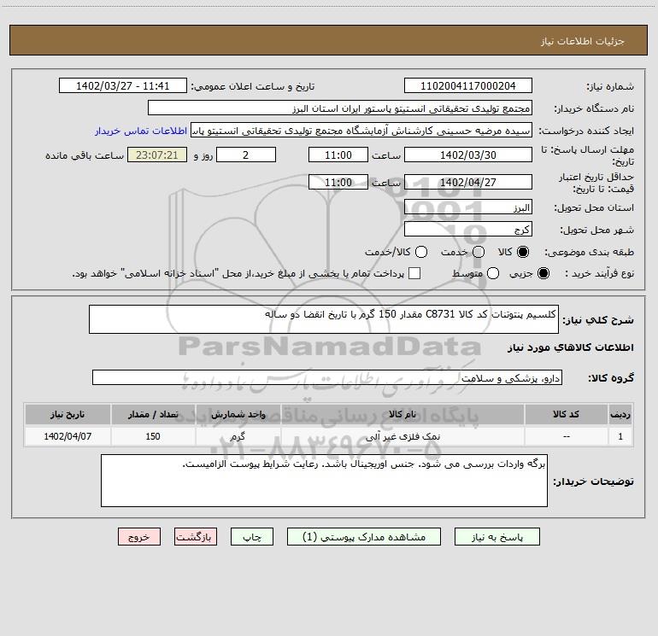Click the چاپ print button
This screenshot has height=636, width=658.
(252, 537)
